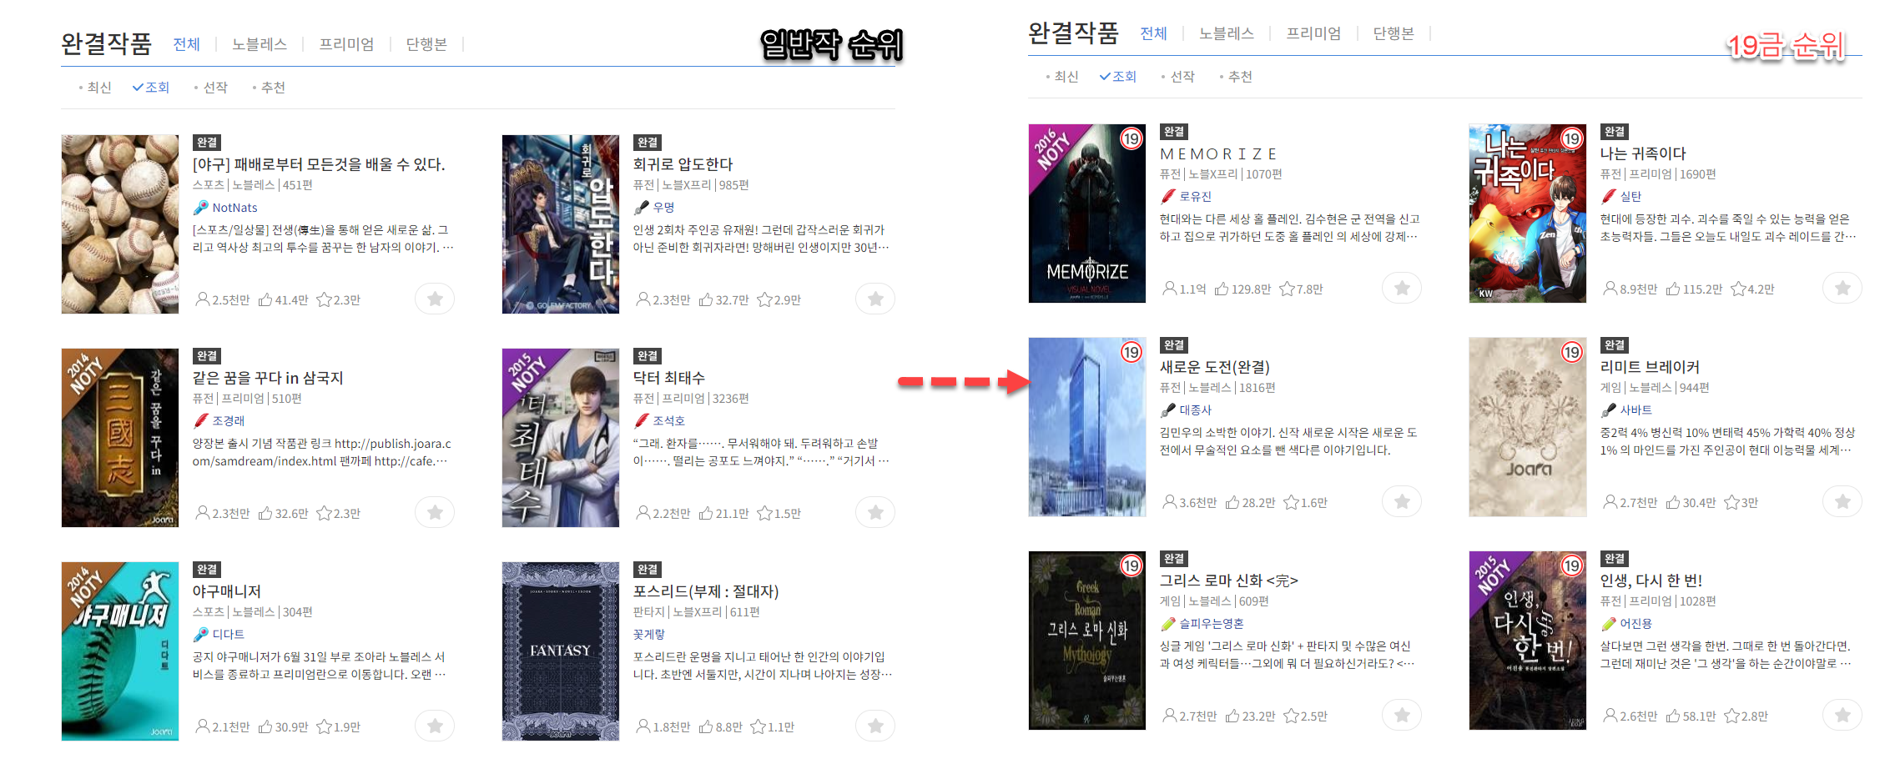Screen dimensions: 1885x764
Task: Select the 전체 tab on the right panel
Action: click(x=1152, y=34)
